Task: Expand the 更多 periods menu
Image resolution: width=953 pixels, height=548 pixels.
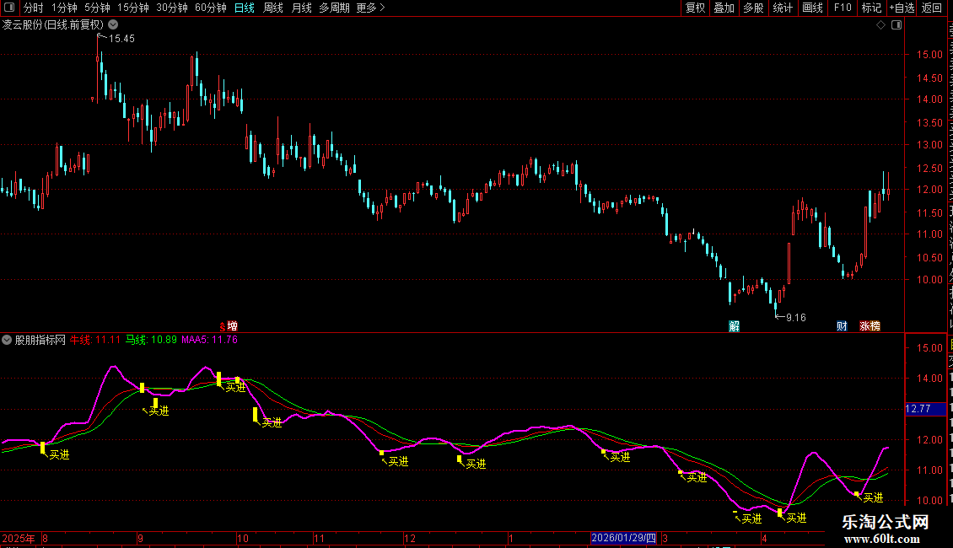Action: coord(371,8)
